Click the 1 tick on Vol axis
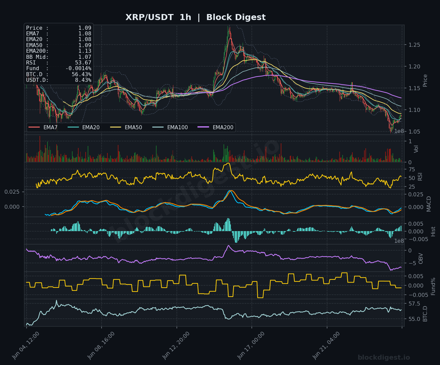Screen dimensions: 440x365 click(x=410, y=141)
